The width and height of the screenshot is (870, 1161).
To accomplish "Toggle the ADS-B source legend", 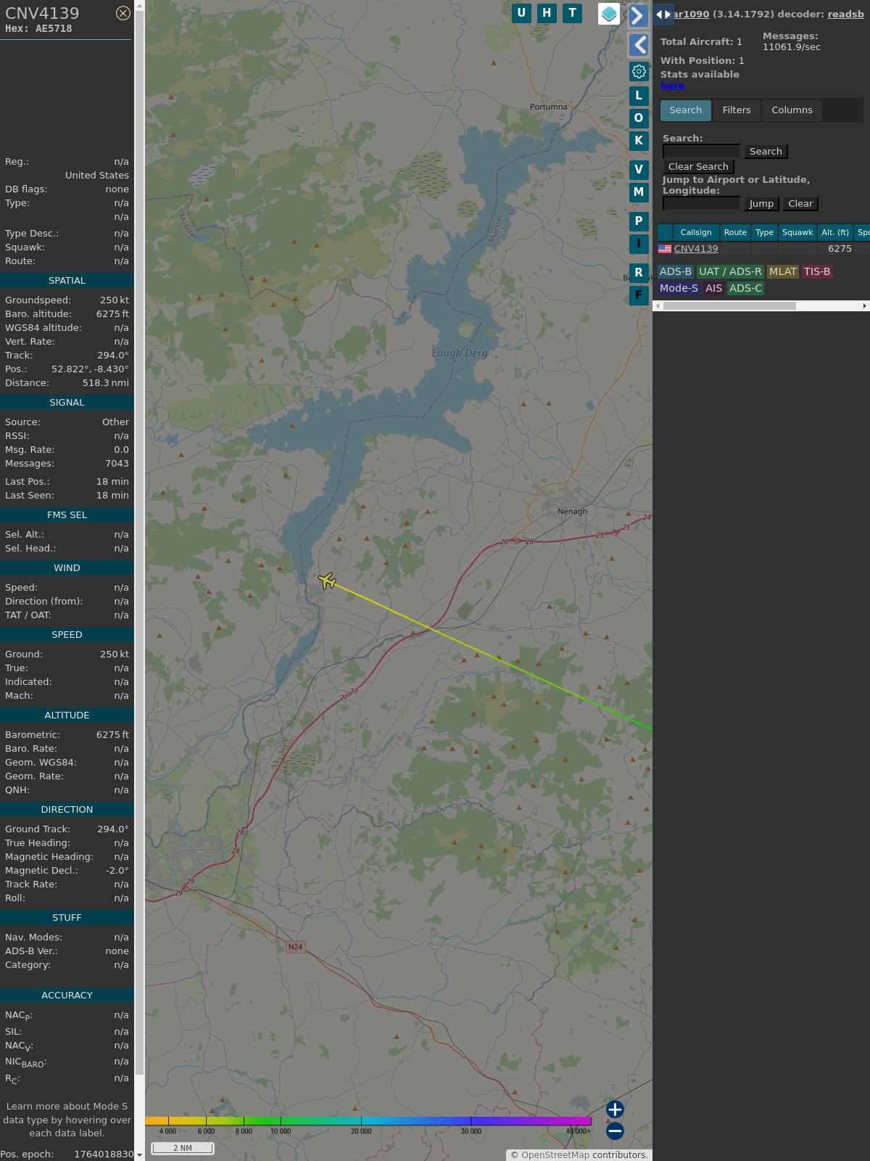I will point(676,271).
